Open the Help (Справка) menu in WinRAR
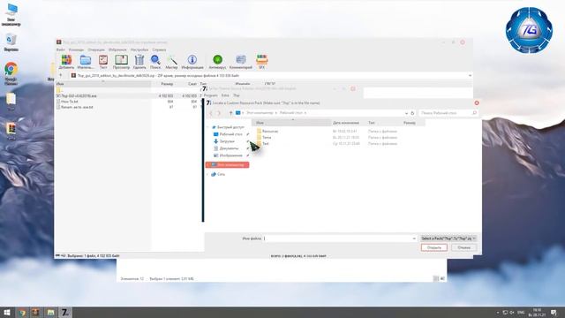565x318 pixels. [x=159, y=49]
